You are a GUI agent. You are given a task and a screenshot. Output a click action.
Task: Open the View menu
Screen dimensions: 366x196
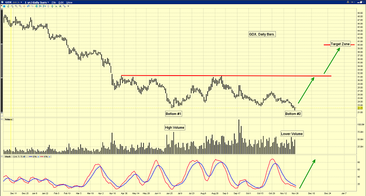point(70,2)
